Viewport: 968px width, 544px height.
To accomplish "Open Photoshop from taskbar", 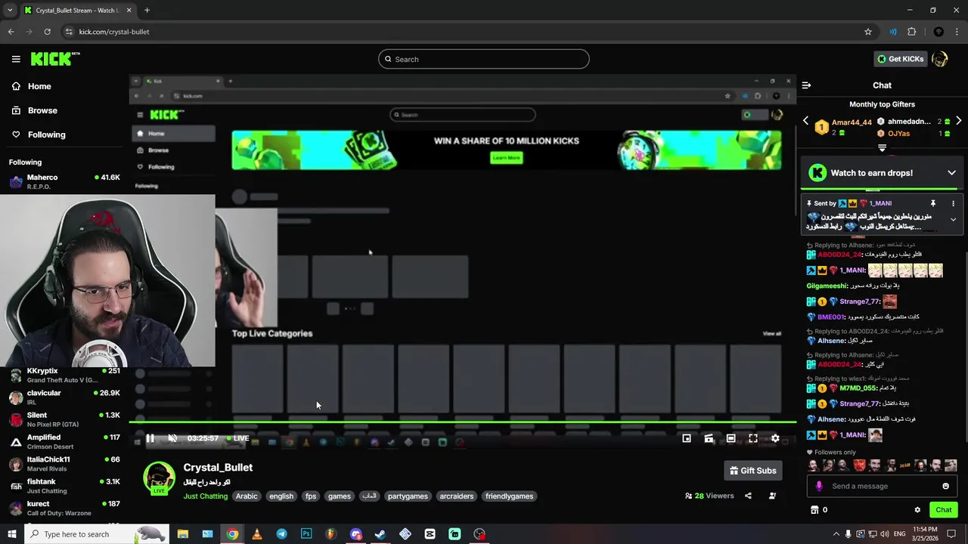I will click(306, 534).
